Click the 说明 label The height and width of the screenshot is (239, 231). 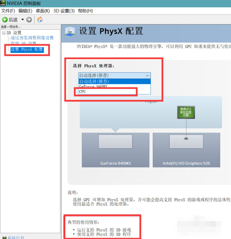click(73, 193)
